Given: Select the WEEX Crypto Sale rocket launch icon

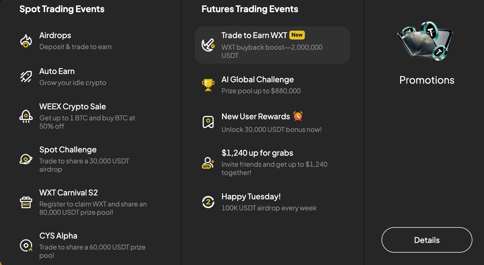Looking at the screenshot, I should click(x=26, y=116).
